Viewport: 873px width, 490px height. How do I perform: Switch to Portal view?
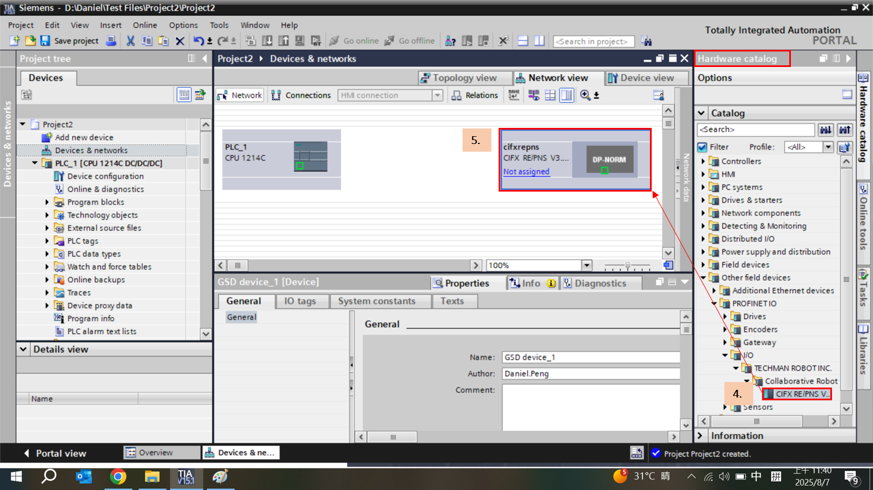click(54, 453)
